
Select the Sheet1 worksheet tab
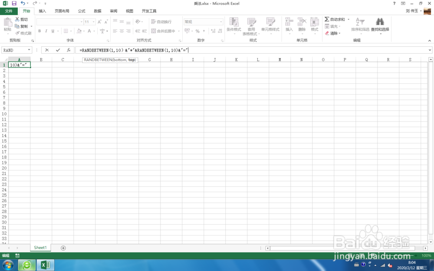[x=40, y=247]
